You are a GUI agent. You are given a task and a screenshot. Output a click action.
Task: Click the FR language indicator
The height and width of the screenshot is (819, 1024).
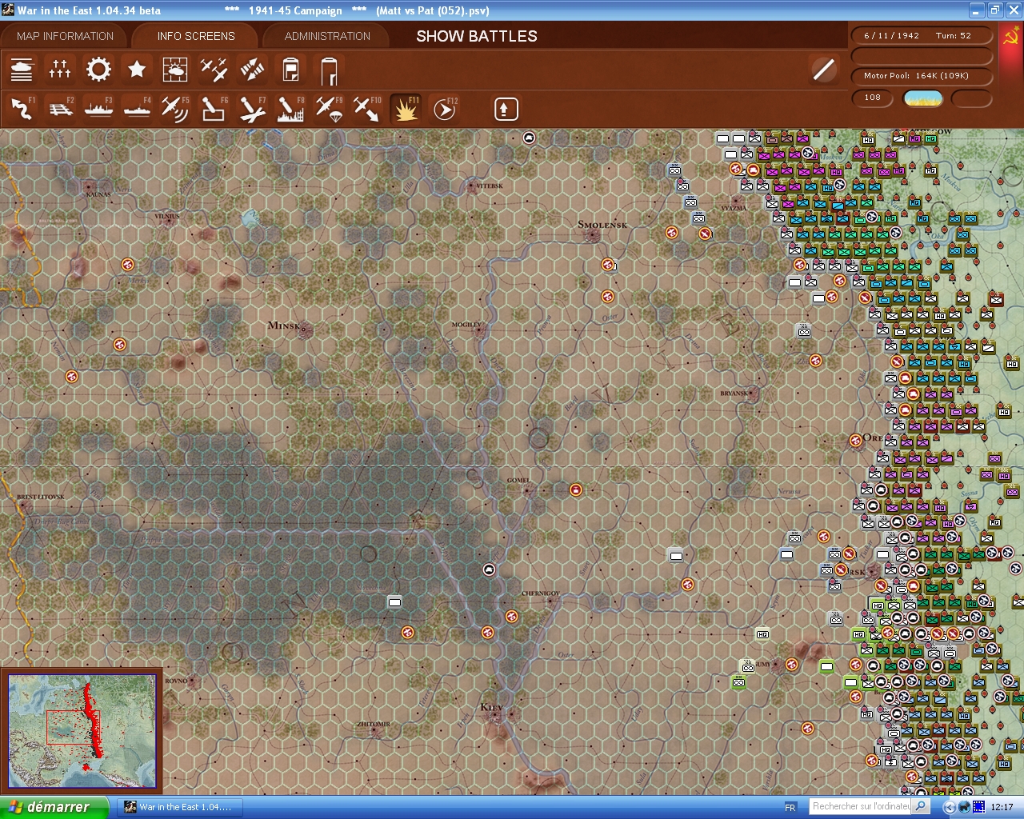(790, 808)
